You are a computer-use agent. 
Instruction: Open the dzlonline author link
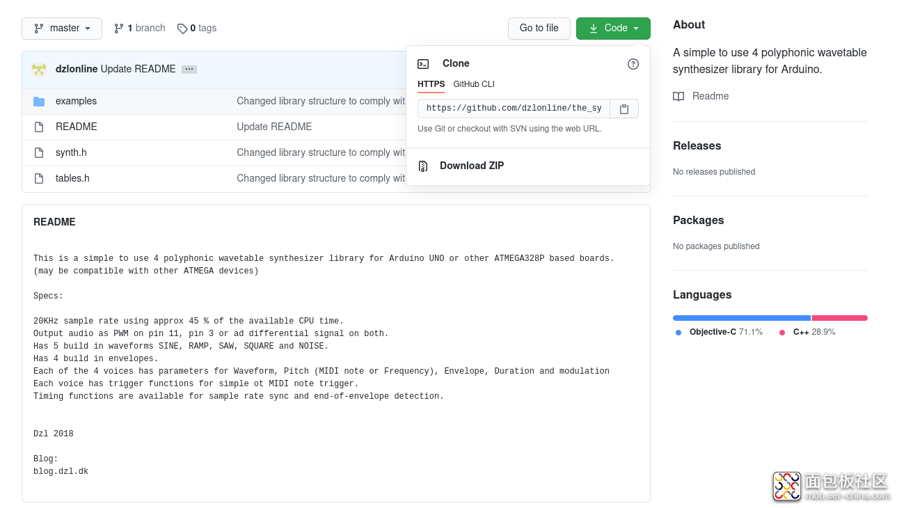pos(77,70)
